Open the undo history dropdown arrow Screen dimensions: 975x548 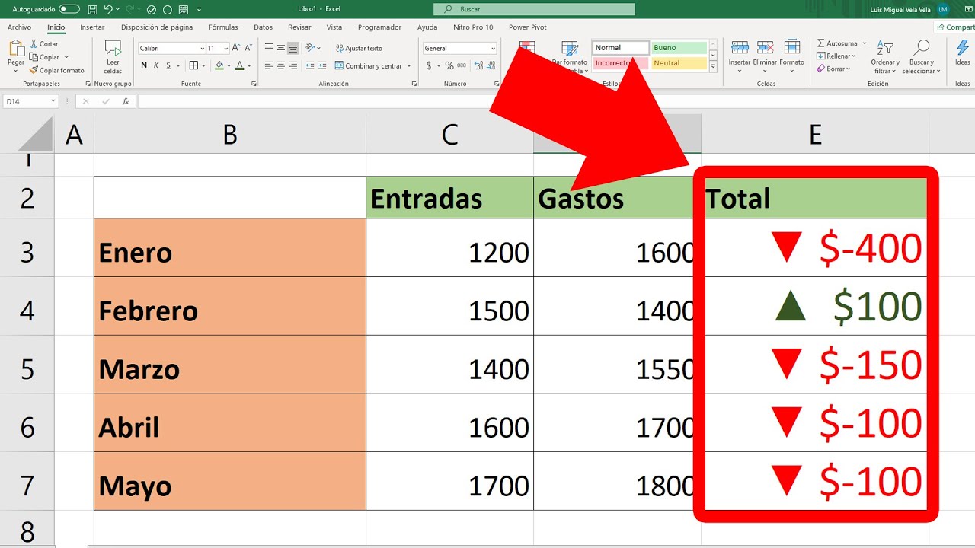pyautogui.click(x=117, y=9)
